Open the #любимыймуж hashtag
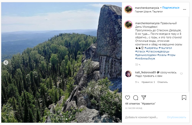Viewport: 192px width, 125px height. click(145, 58)
